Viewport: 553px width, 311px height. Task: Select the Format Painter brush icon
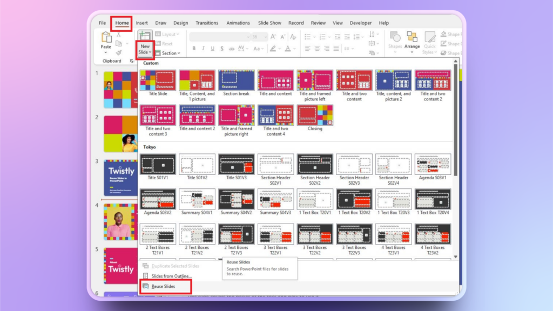coord(119,52)
